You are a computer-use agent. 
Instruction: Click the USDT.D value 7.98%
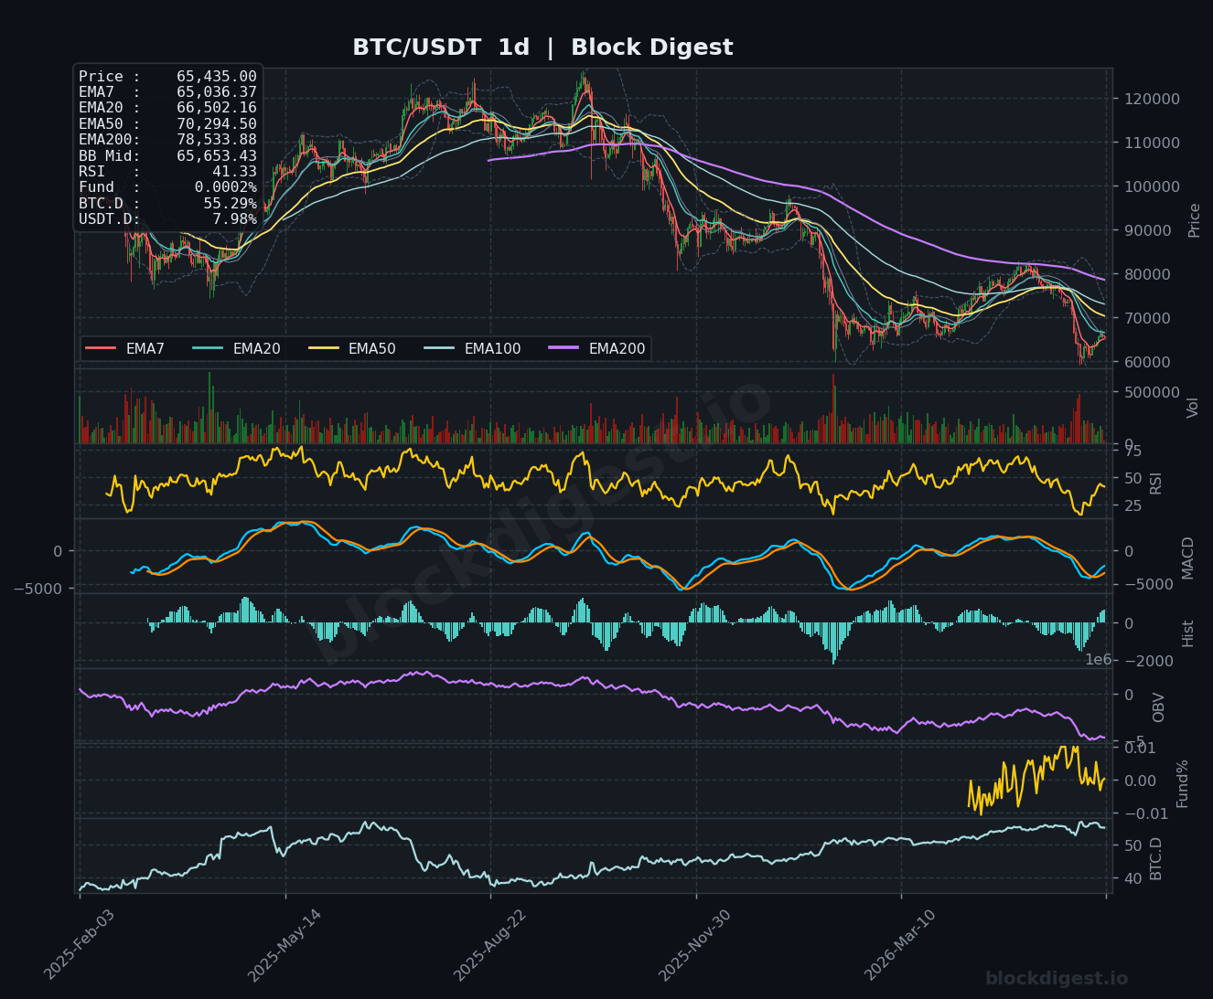(x=234, y=219)
